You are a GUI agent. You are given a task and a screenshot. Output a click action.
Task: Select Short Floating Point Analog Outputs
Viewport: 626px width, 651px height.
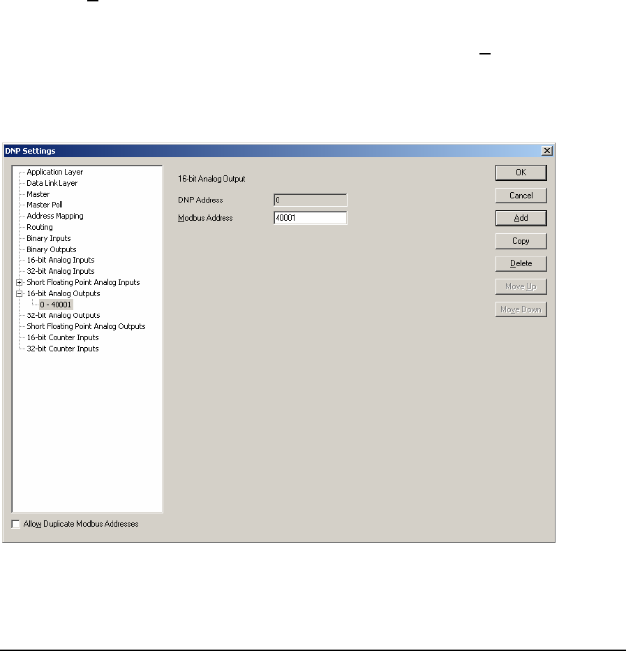(86, 326)
